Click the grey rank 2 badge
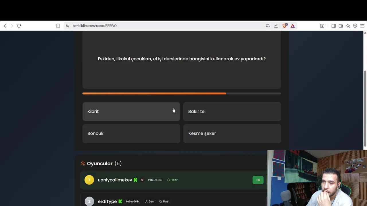 coord(89,201)
